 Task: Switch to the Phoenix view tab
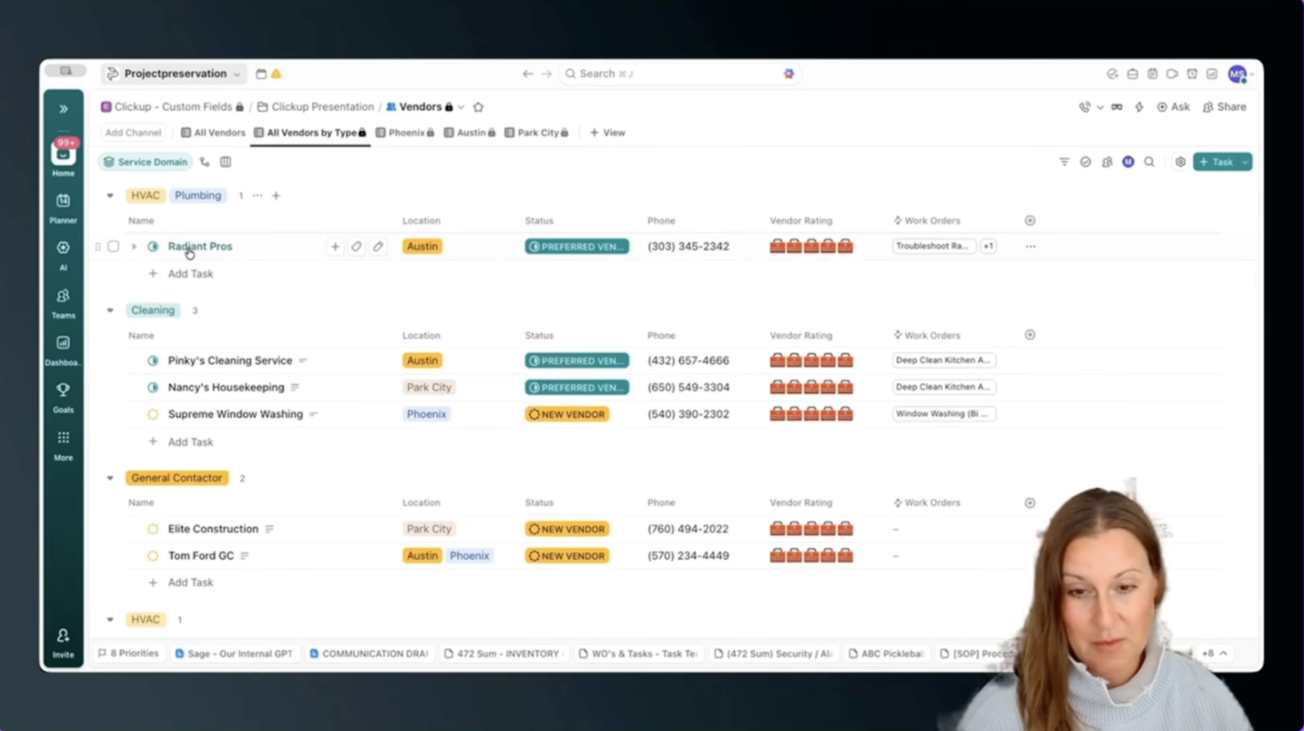(405, 133)
